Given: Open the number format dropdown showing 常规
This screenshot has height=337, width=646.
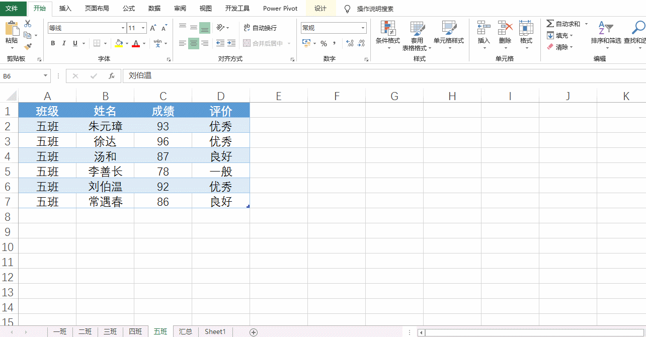Looking at the screenshot, I should (x=333, y=28).
